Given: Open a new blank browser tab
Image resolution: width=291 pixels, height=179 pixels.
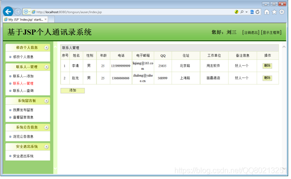Looking at the screenshot, I should pos(51,19).
